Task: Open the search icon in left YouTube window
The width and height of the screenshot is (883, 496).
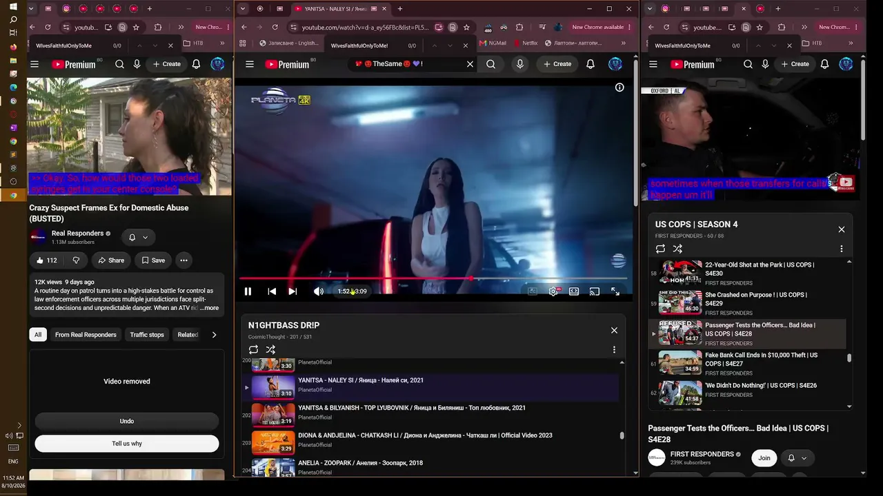Action: click(x=119, y=64)
